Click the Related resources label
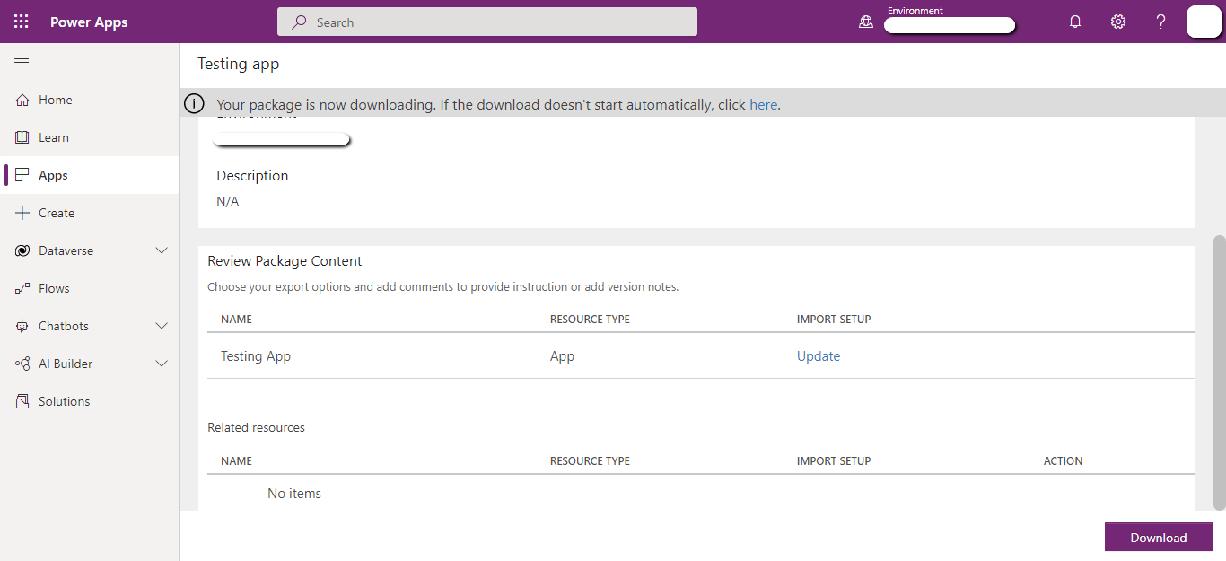The image size is (1226, 561). (x=256, y=427)
